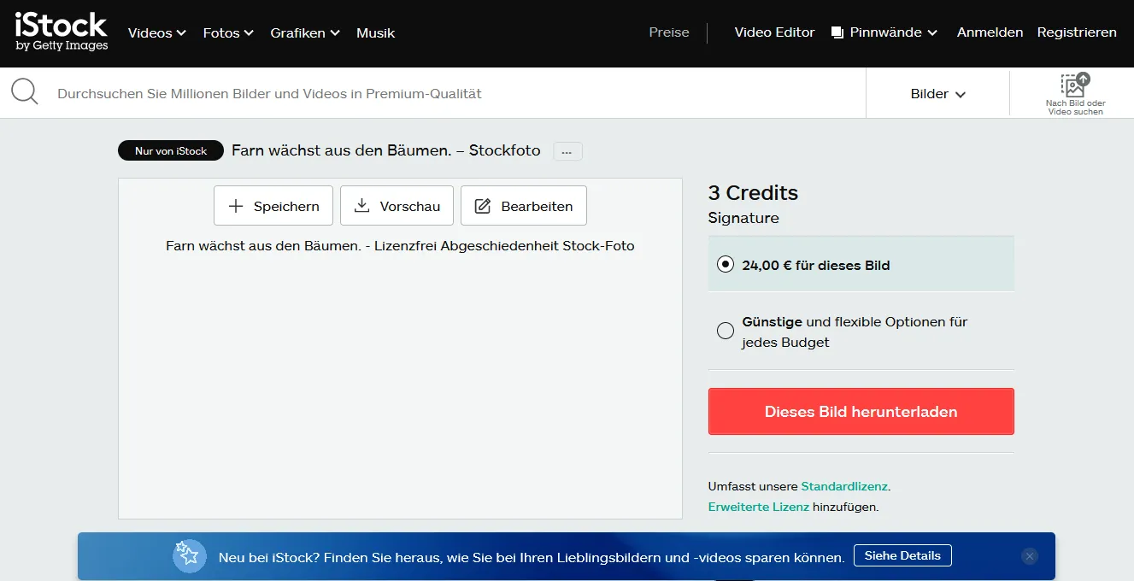
Task: Expand the Fotos menu
Action: (x=228, y=32)
